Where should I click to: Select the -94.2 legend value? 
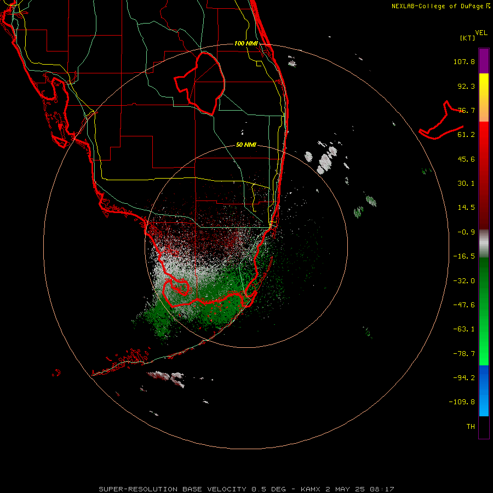[464, 378]
